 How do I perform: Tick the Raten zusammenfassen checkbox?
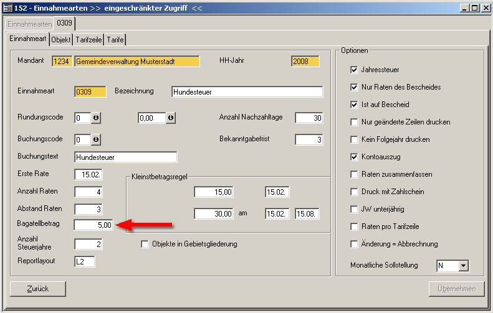[x=354, y=174]
